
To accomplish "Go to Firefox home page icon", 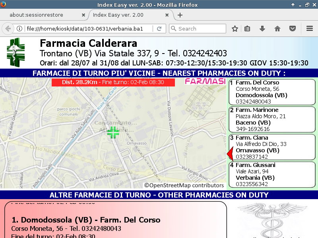I will click(277, 29).
